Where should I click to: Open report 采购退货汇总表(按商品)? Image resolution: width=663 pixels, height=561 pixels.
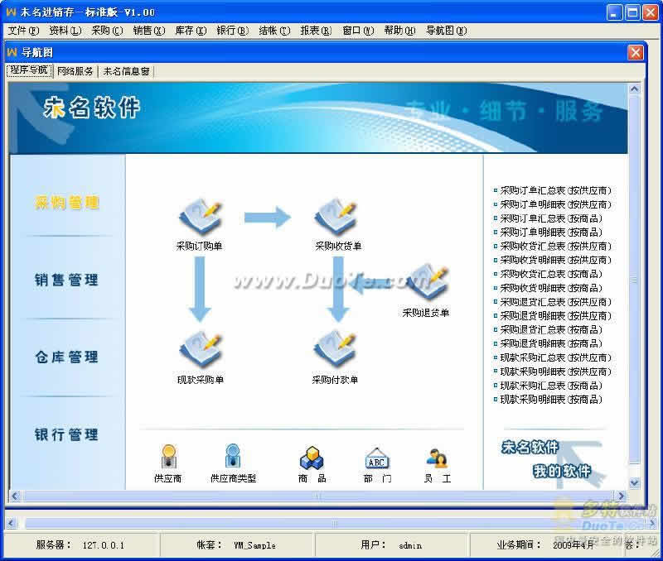pyautogui.click(x=550, y=330)
